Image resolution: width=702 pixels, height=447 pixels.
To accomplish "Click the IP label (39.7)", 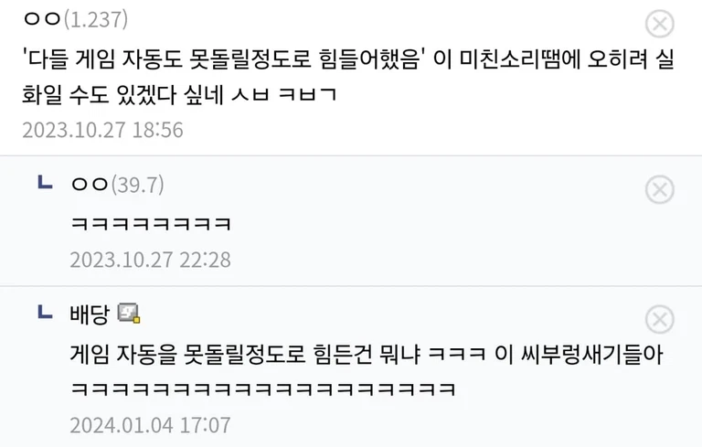I will point(137,185).
